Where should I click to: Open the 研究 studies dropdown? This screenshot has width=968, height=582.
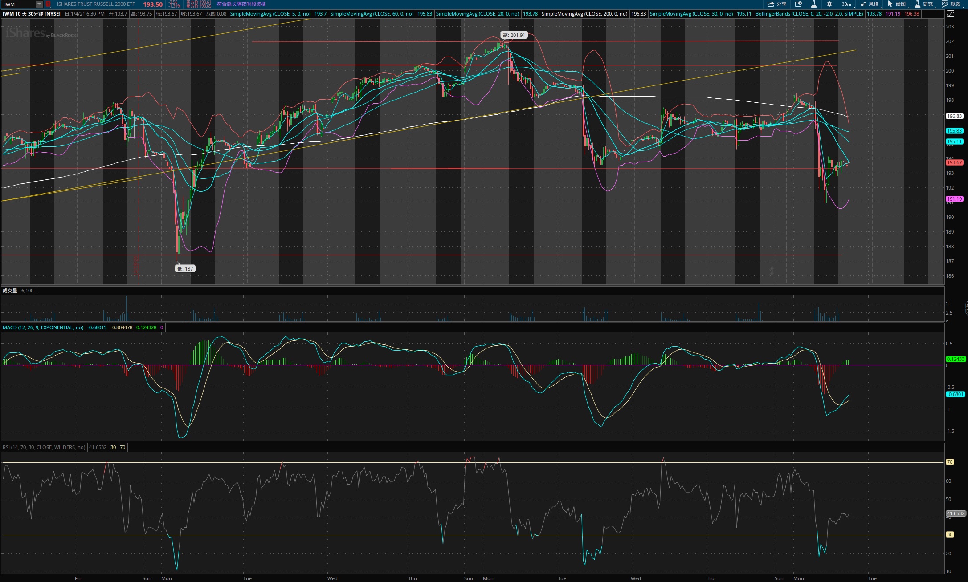(x=924, y=4)
